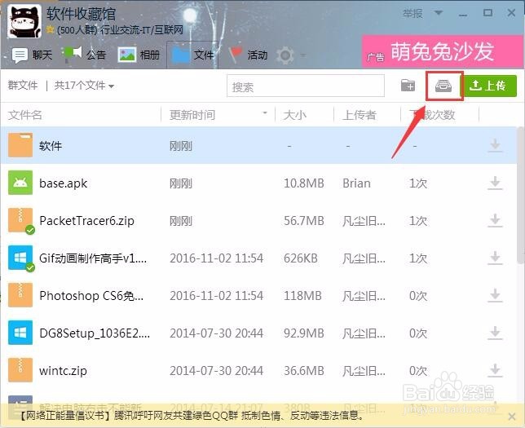This screenshot has width=525, height=428.
Task: Click the wintc.zip archive icon
Action: point(20,370)
